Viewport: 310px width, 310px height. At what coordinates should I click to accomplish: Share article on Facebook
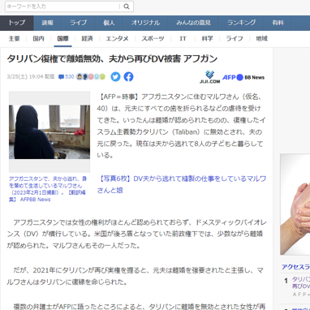coord(129,77)
